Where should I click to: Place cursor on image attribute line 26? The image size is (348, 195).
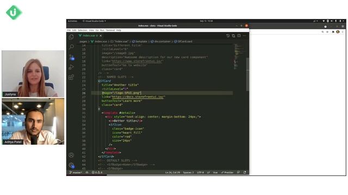[x=121, y=93]
